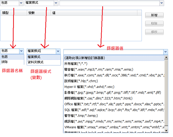Select (選取此項以新增自訂篩選器) list item
This screenshot has height=137, width=173.
114,58
